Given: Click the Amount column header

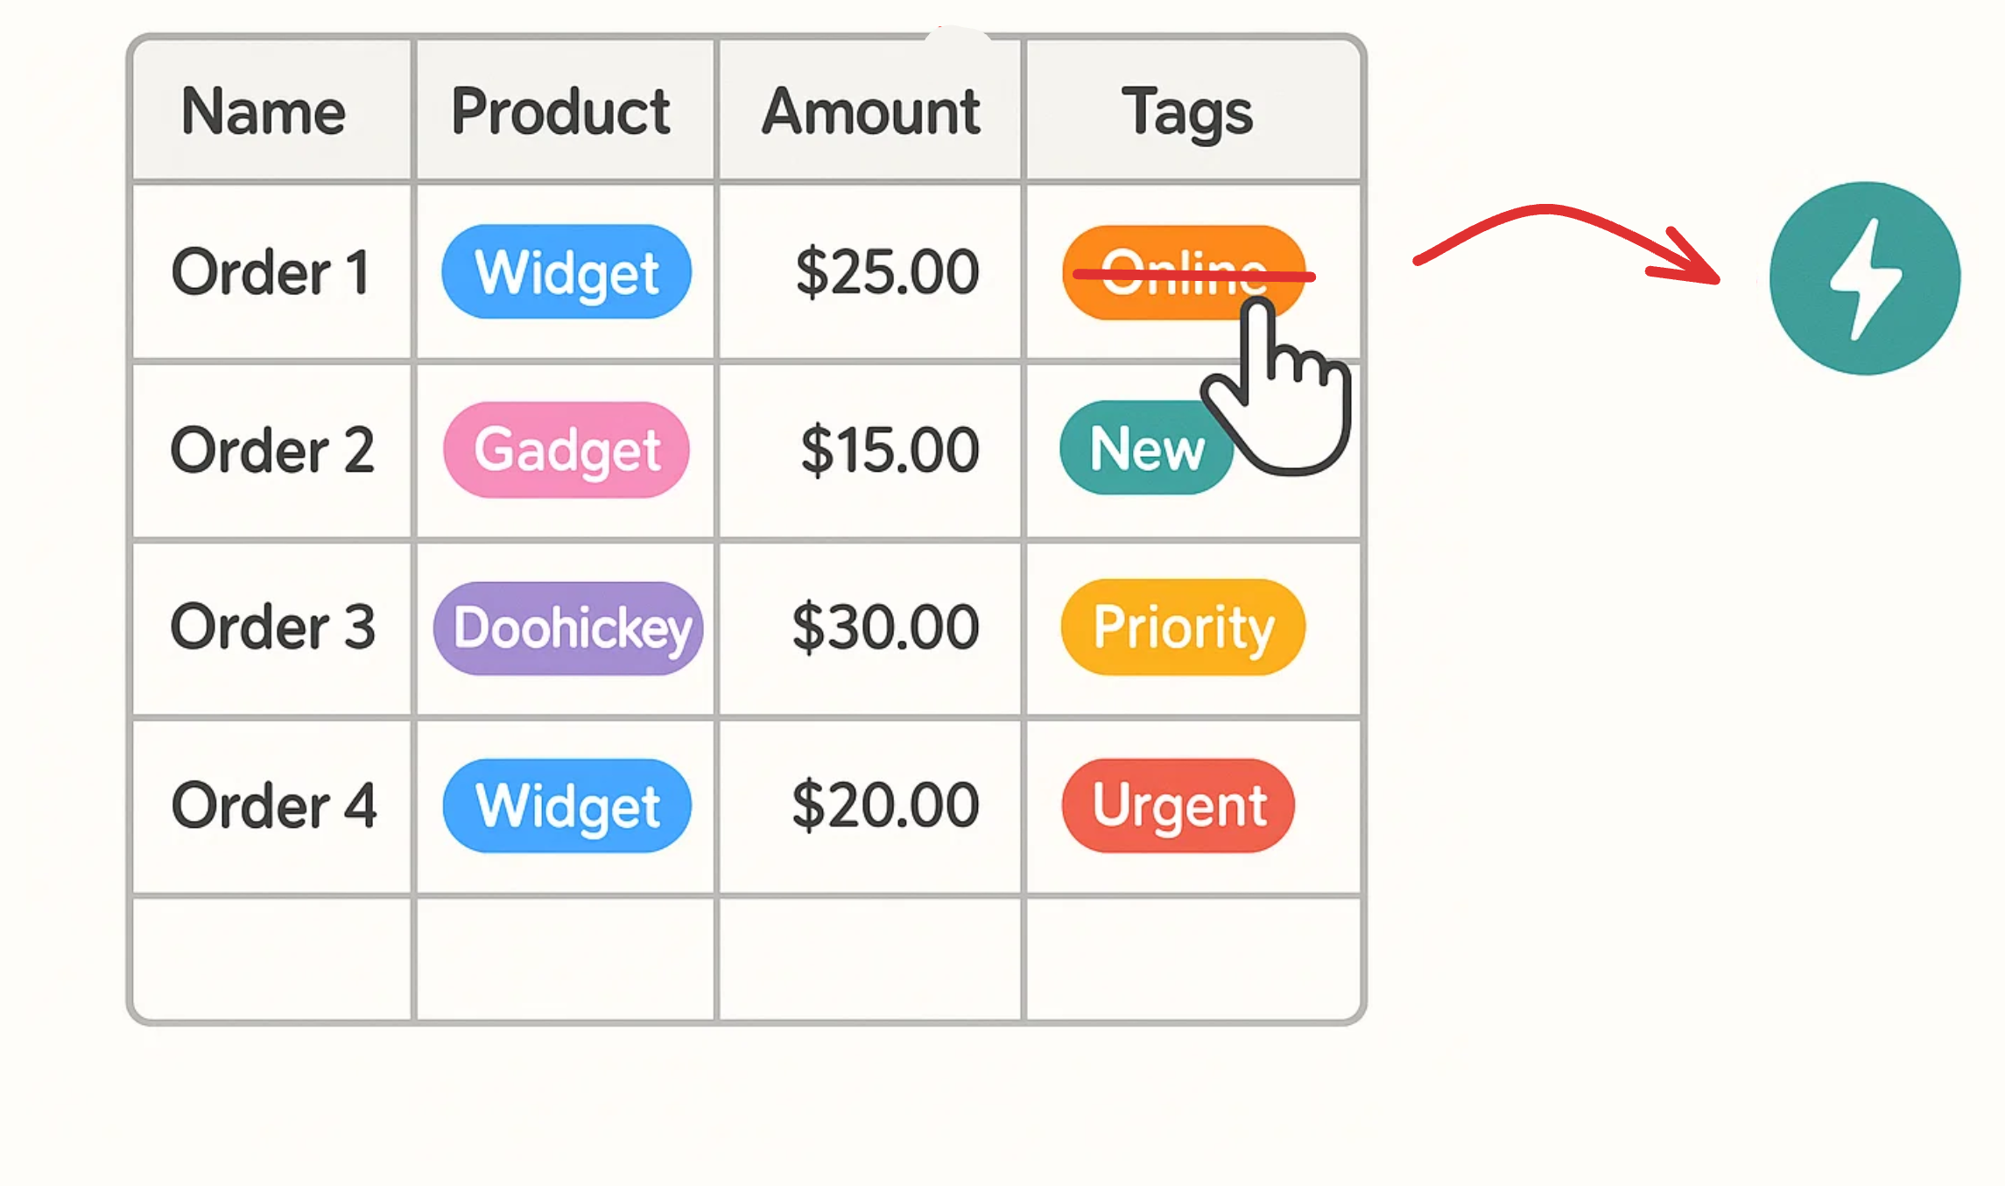Looking at the screenshot, I should tap(870, 112).
